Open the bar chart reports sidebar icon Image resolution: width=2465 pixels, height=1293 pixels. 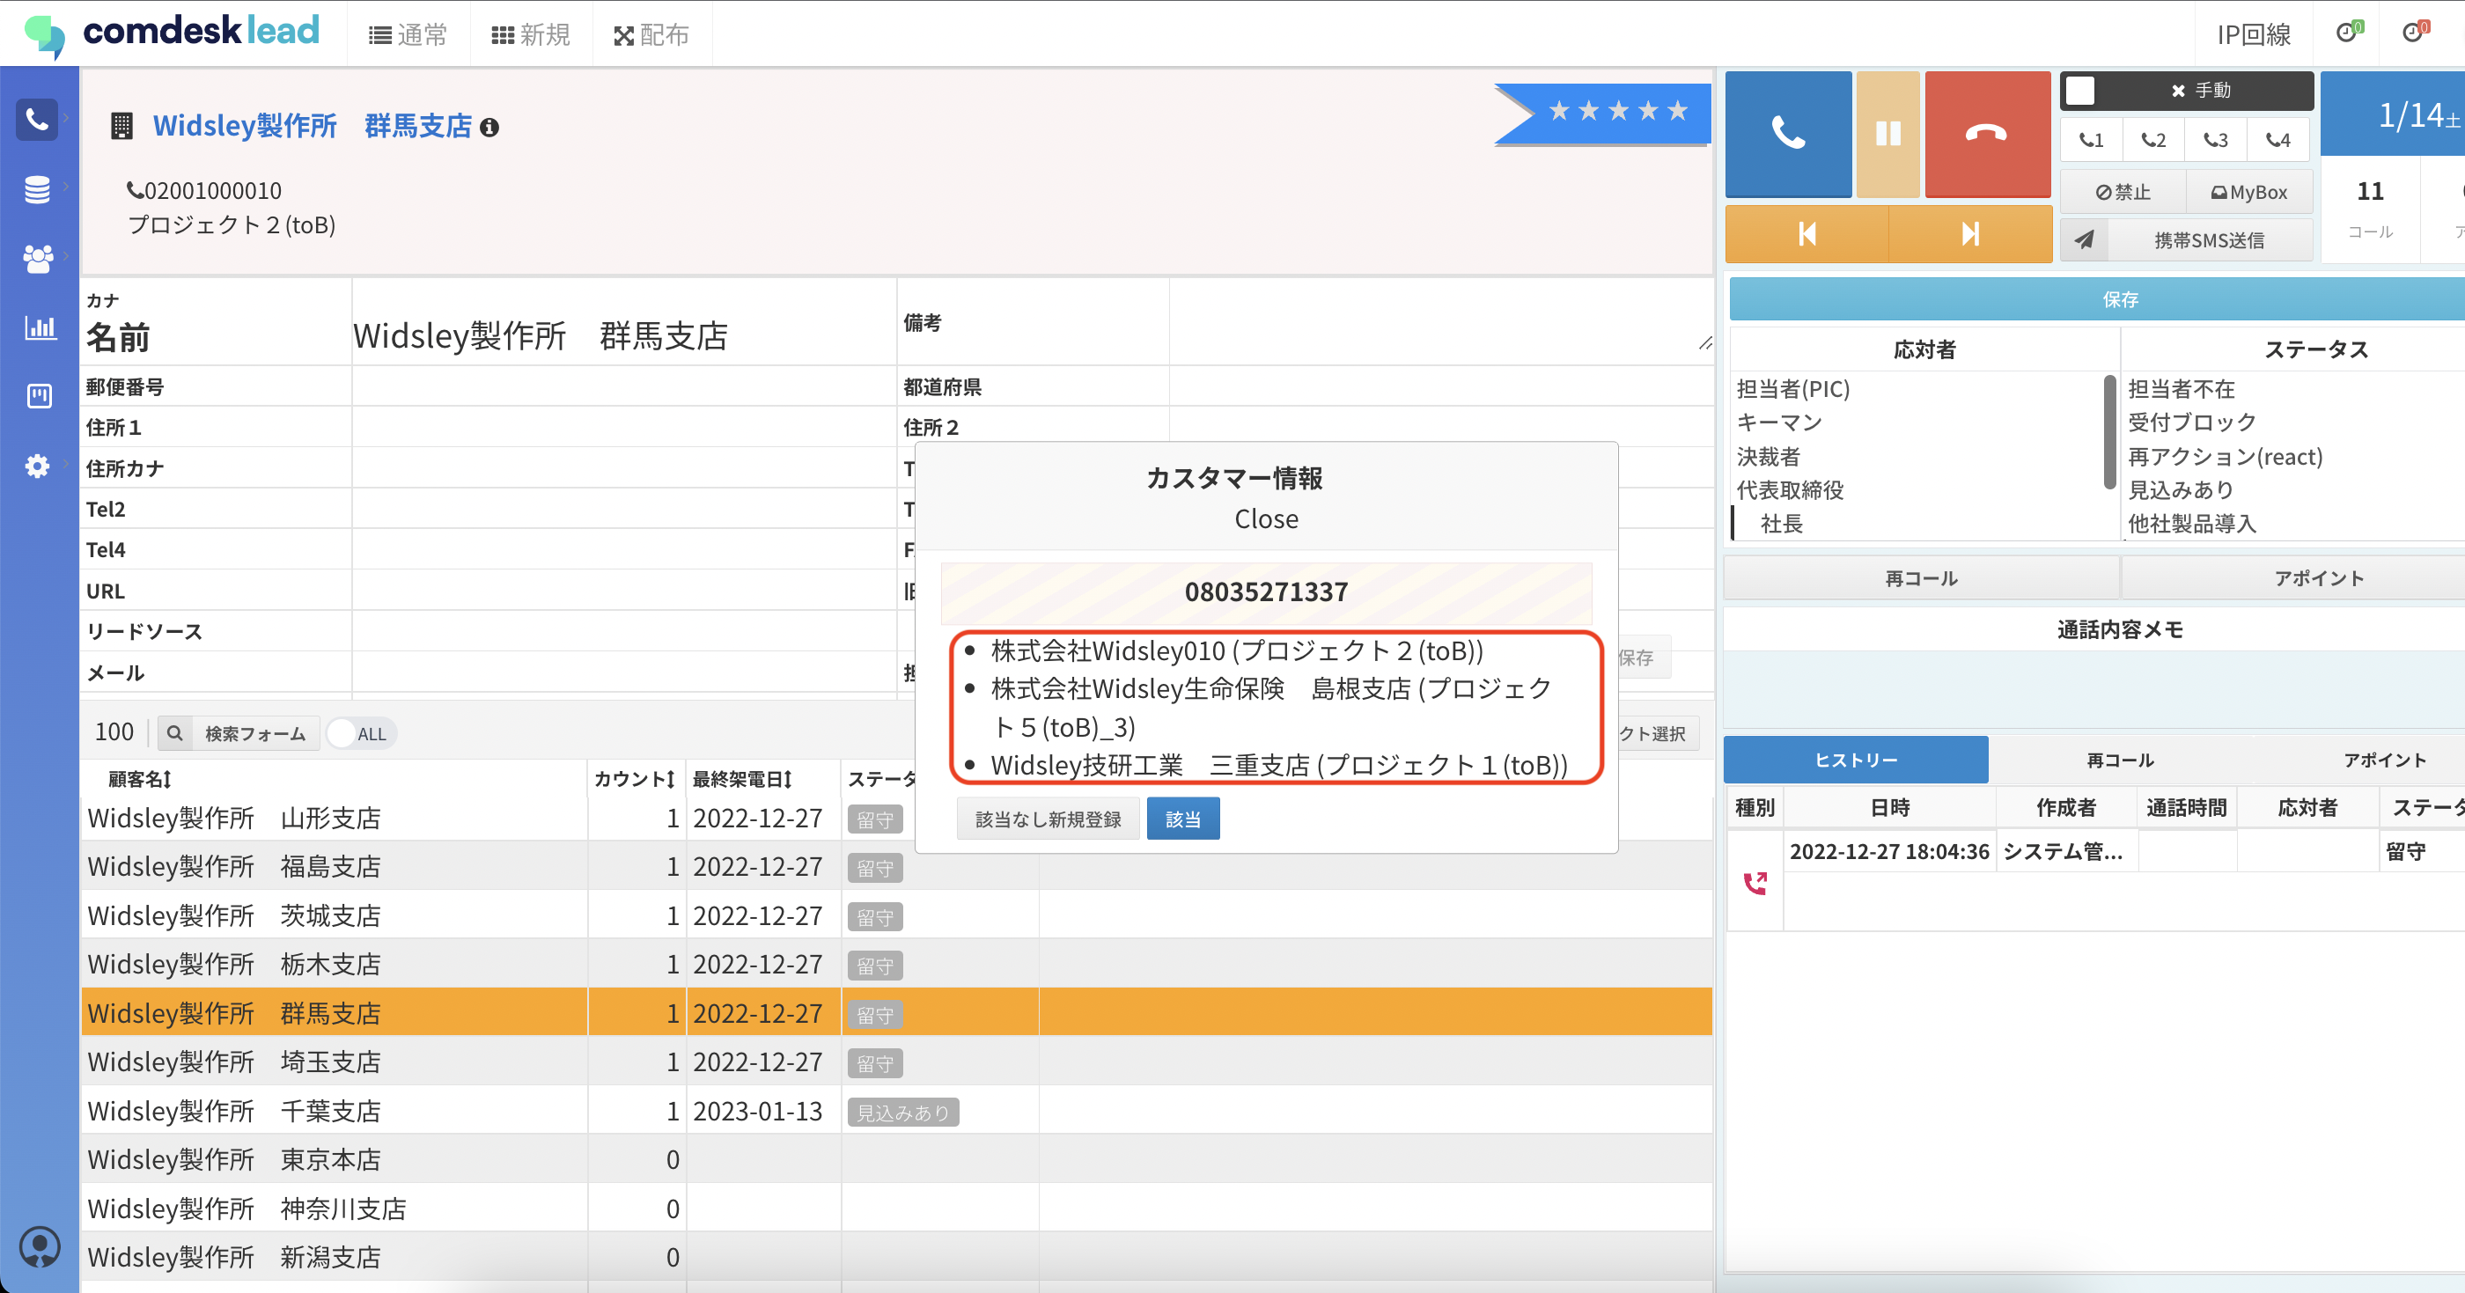(x=40, y=327)
